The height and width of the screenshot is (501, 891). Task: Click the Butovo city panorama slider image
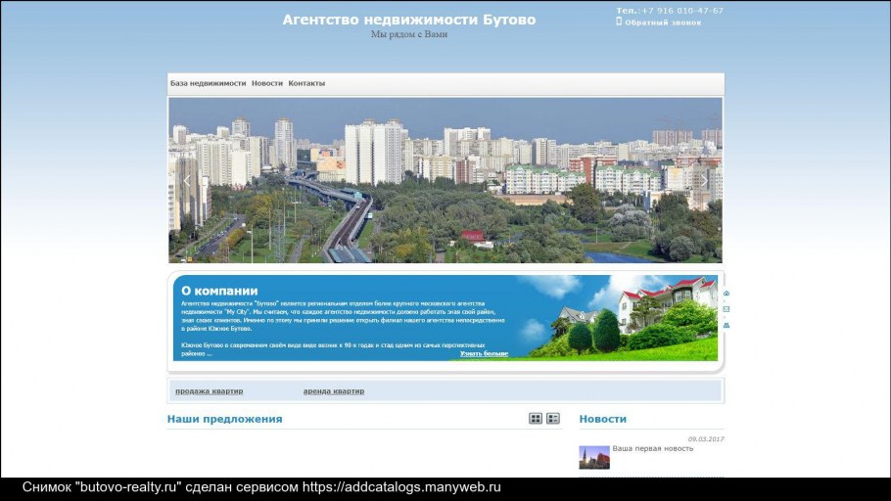point(445,180)
